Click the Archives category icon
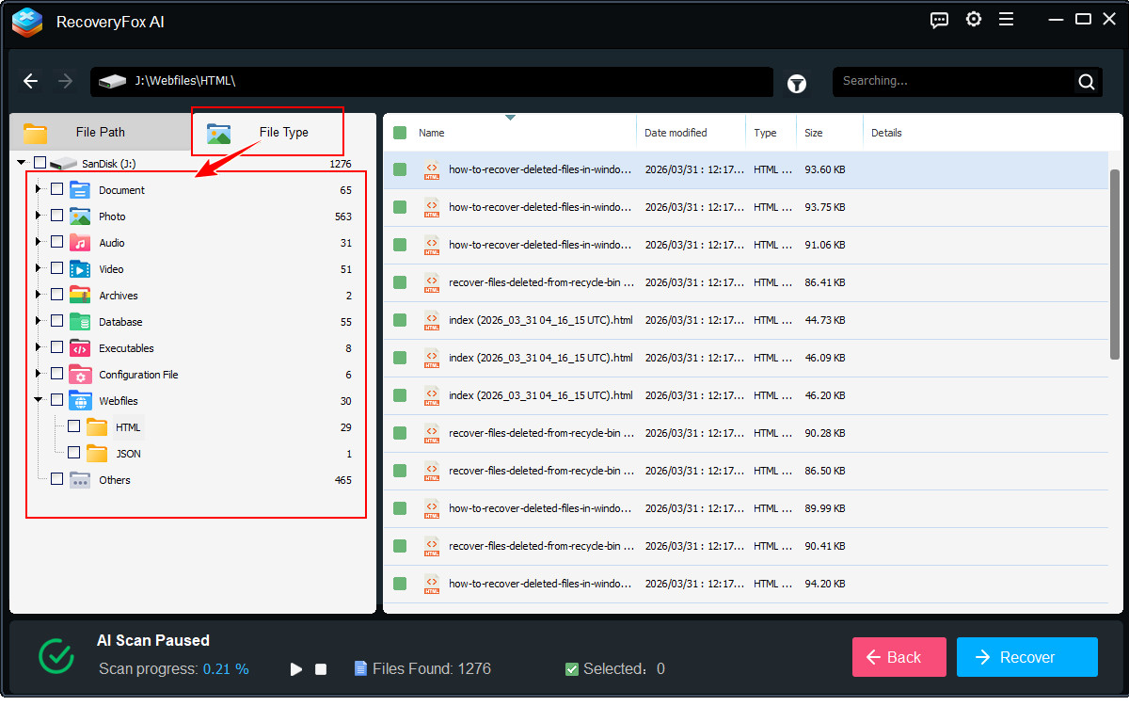Viewport: 1129px width, 706px height. [x=80, y=295]
